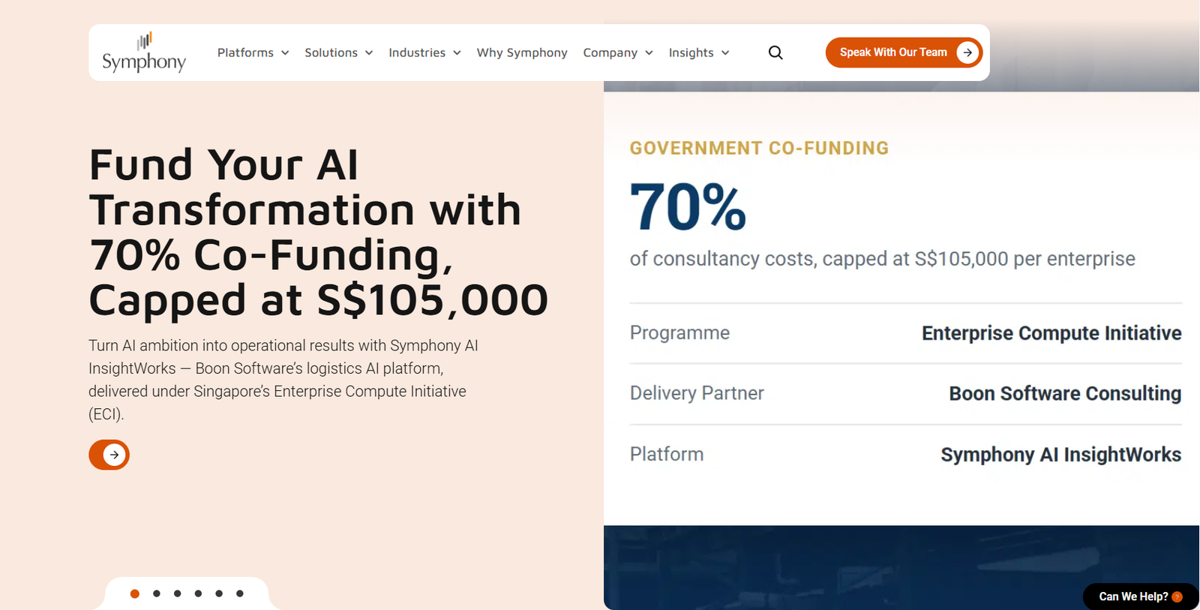
Task: Open the search magnifier icon
Action: [775, 53]
